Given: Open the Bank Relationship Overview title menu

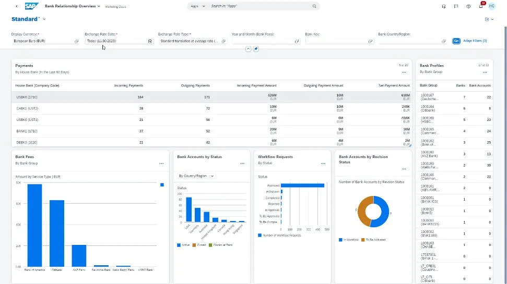Looking at the screenshot, I should pyautogui.click(x=73, y=6).
